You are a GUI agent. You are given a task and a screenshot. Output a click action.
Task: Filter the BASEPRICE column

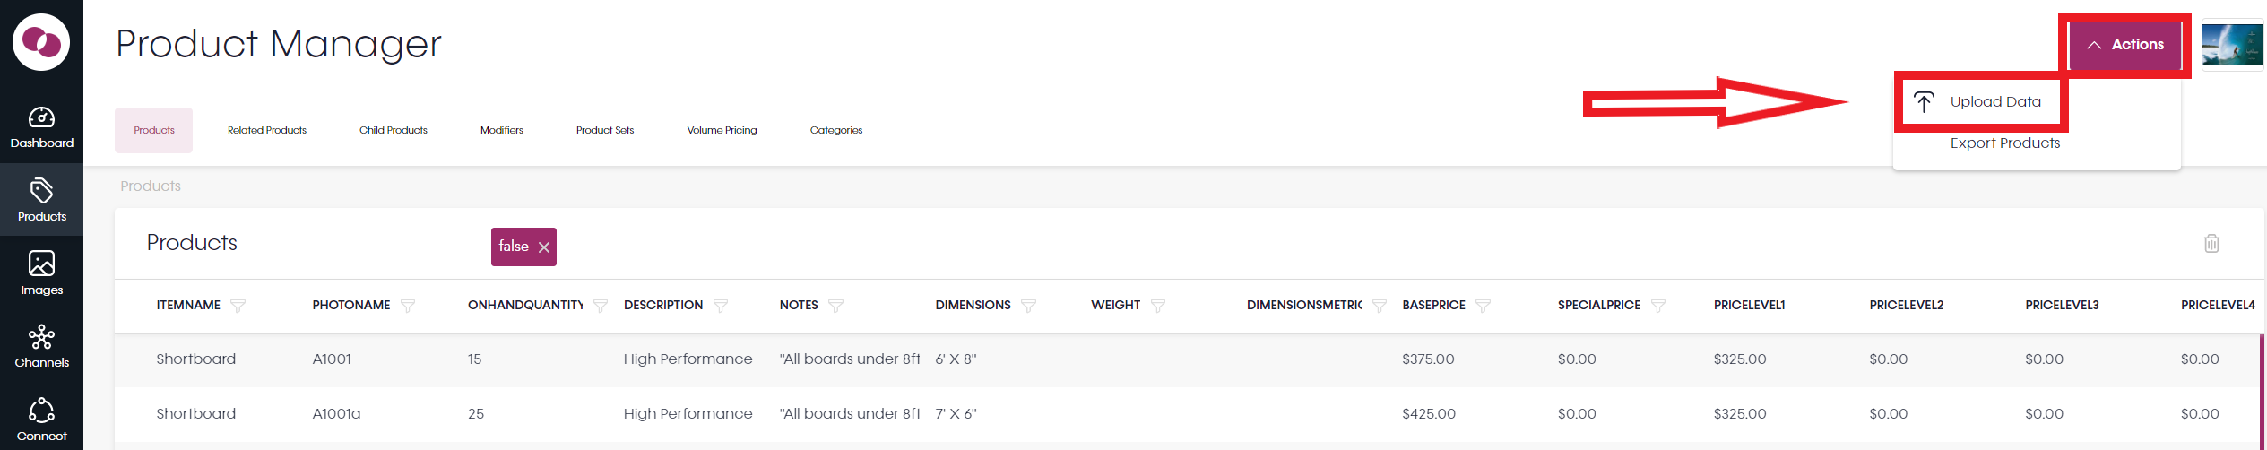tap(1483, 306)
